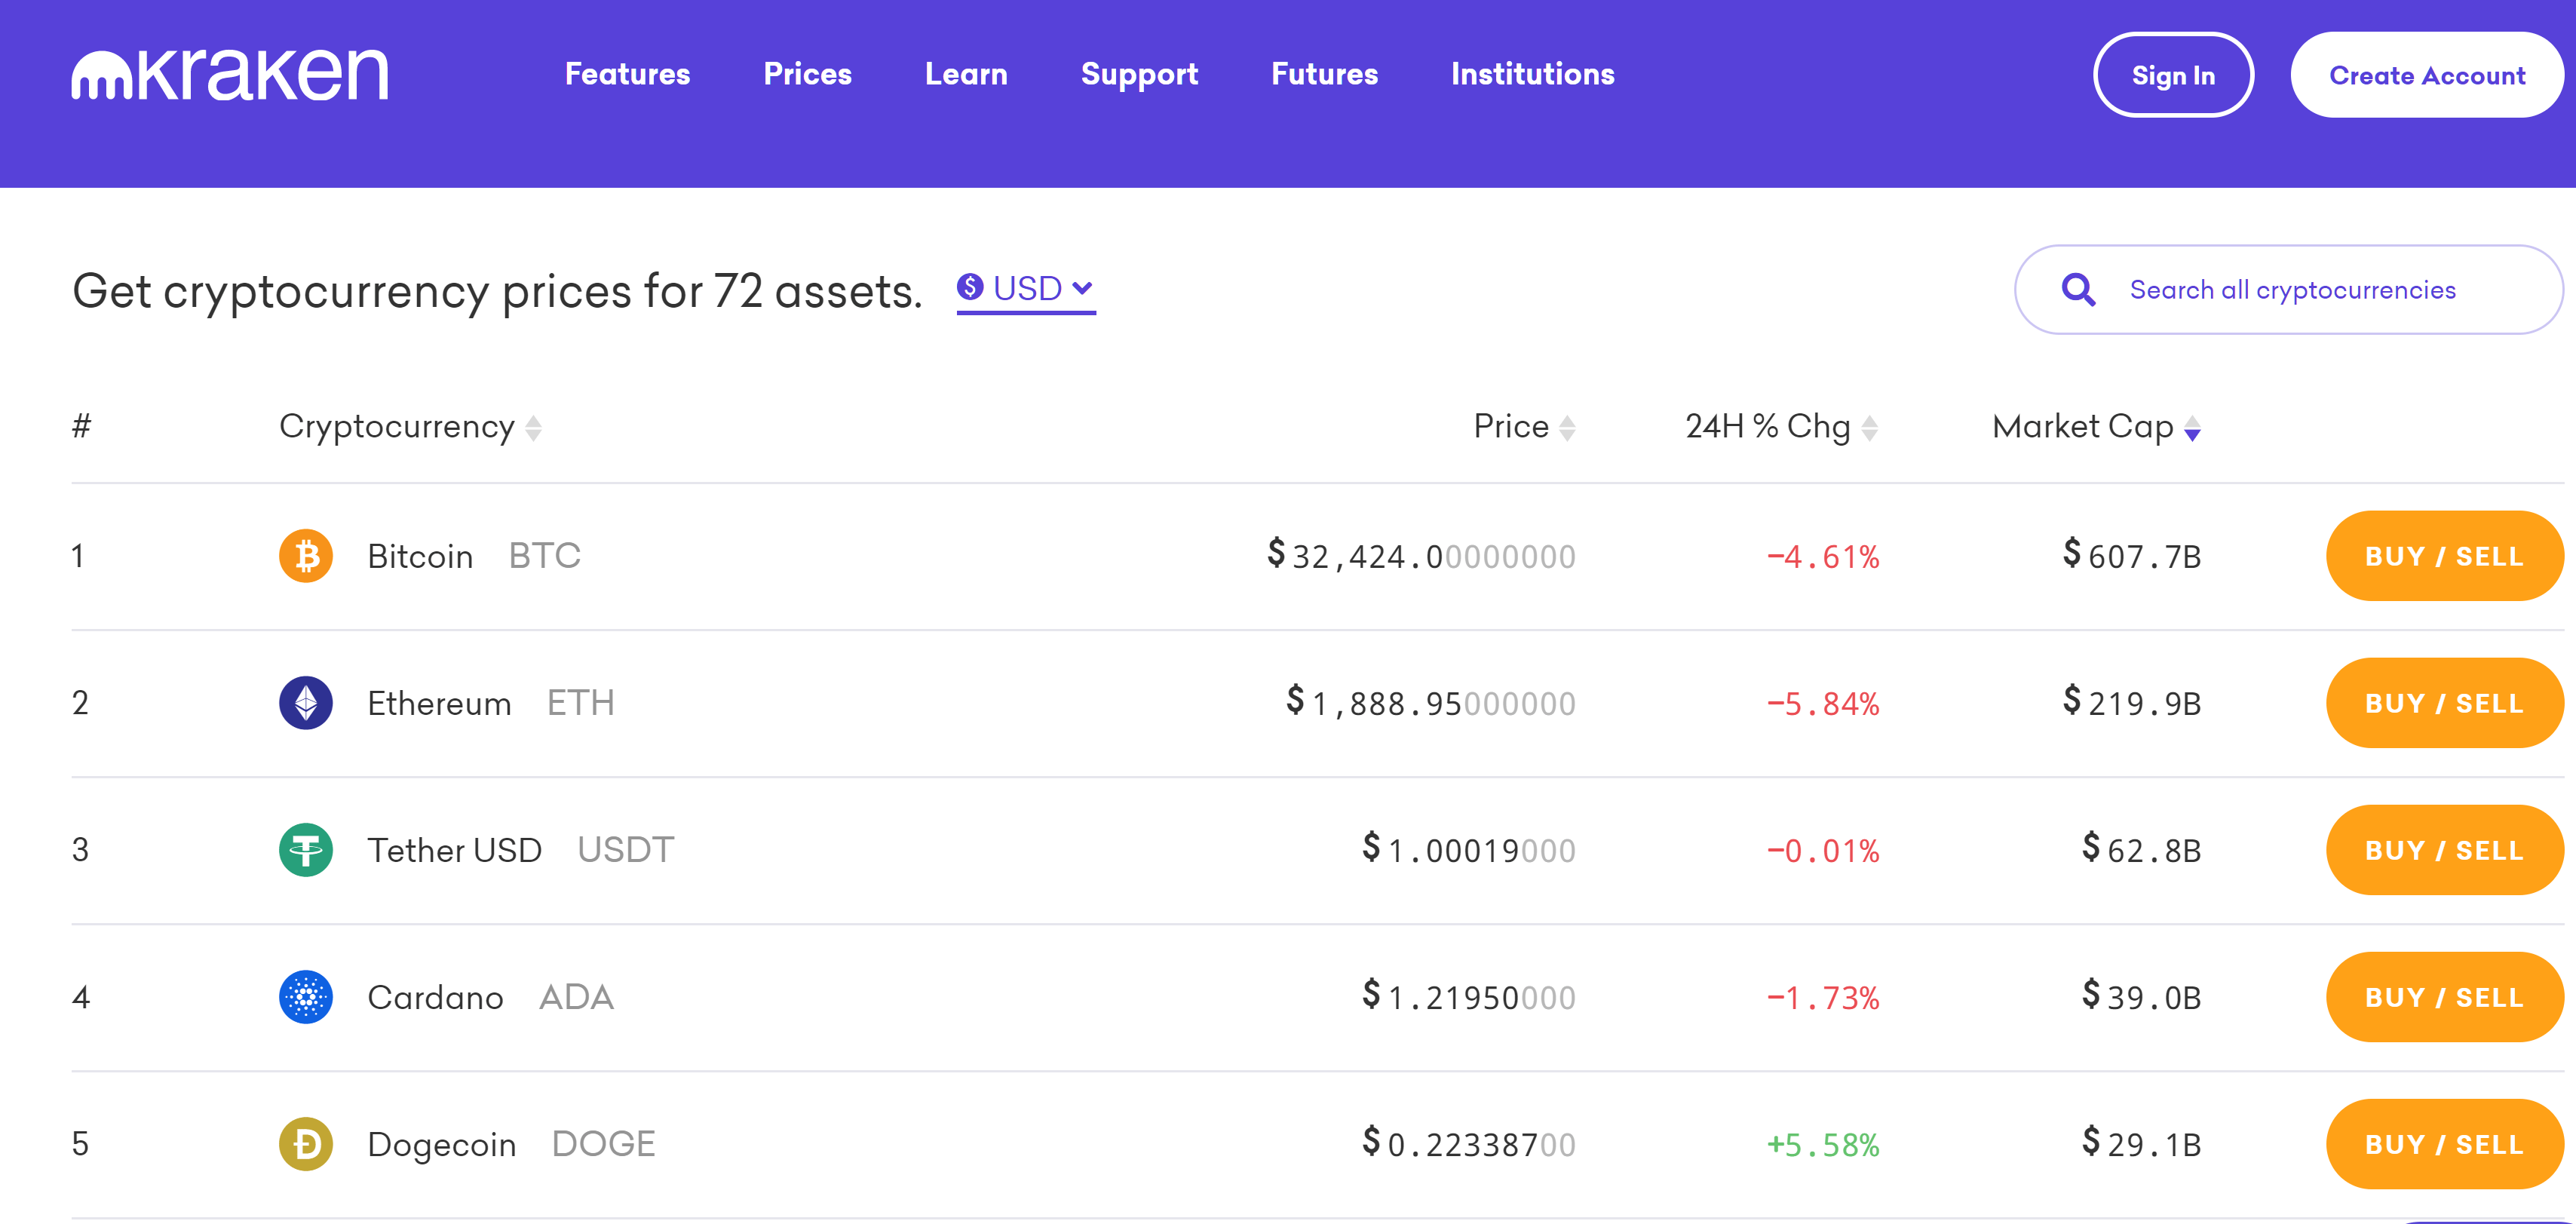Select the Dogecoin coin icon
The width and height of the screenshot is (2576, 1224).
(x=306, y=1143)
